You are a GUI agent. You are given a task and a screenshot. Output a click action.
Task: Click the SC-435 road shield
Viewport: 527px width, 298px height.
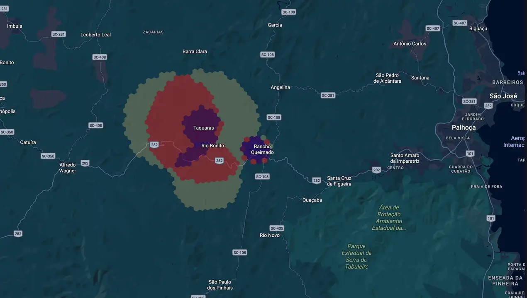(277, 228)
